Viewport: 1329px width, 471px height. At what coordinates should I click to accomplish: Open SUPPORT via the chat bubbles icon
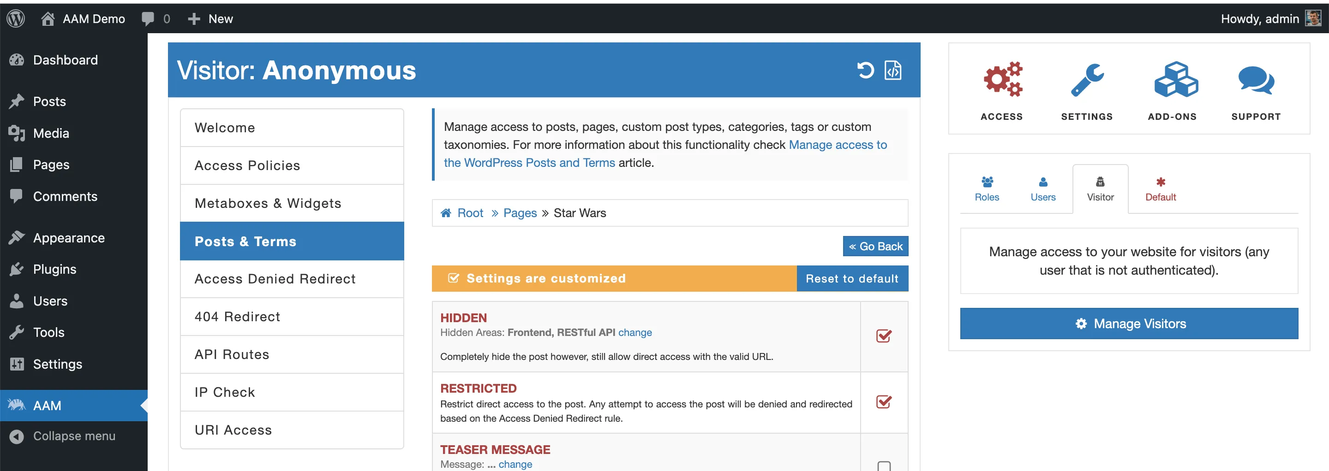(x=1256, y=80)
